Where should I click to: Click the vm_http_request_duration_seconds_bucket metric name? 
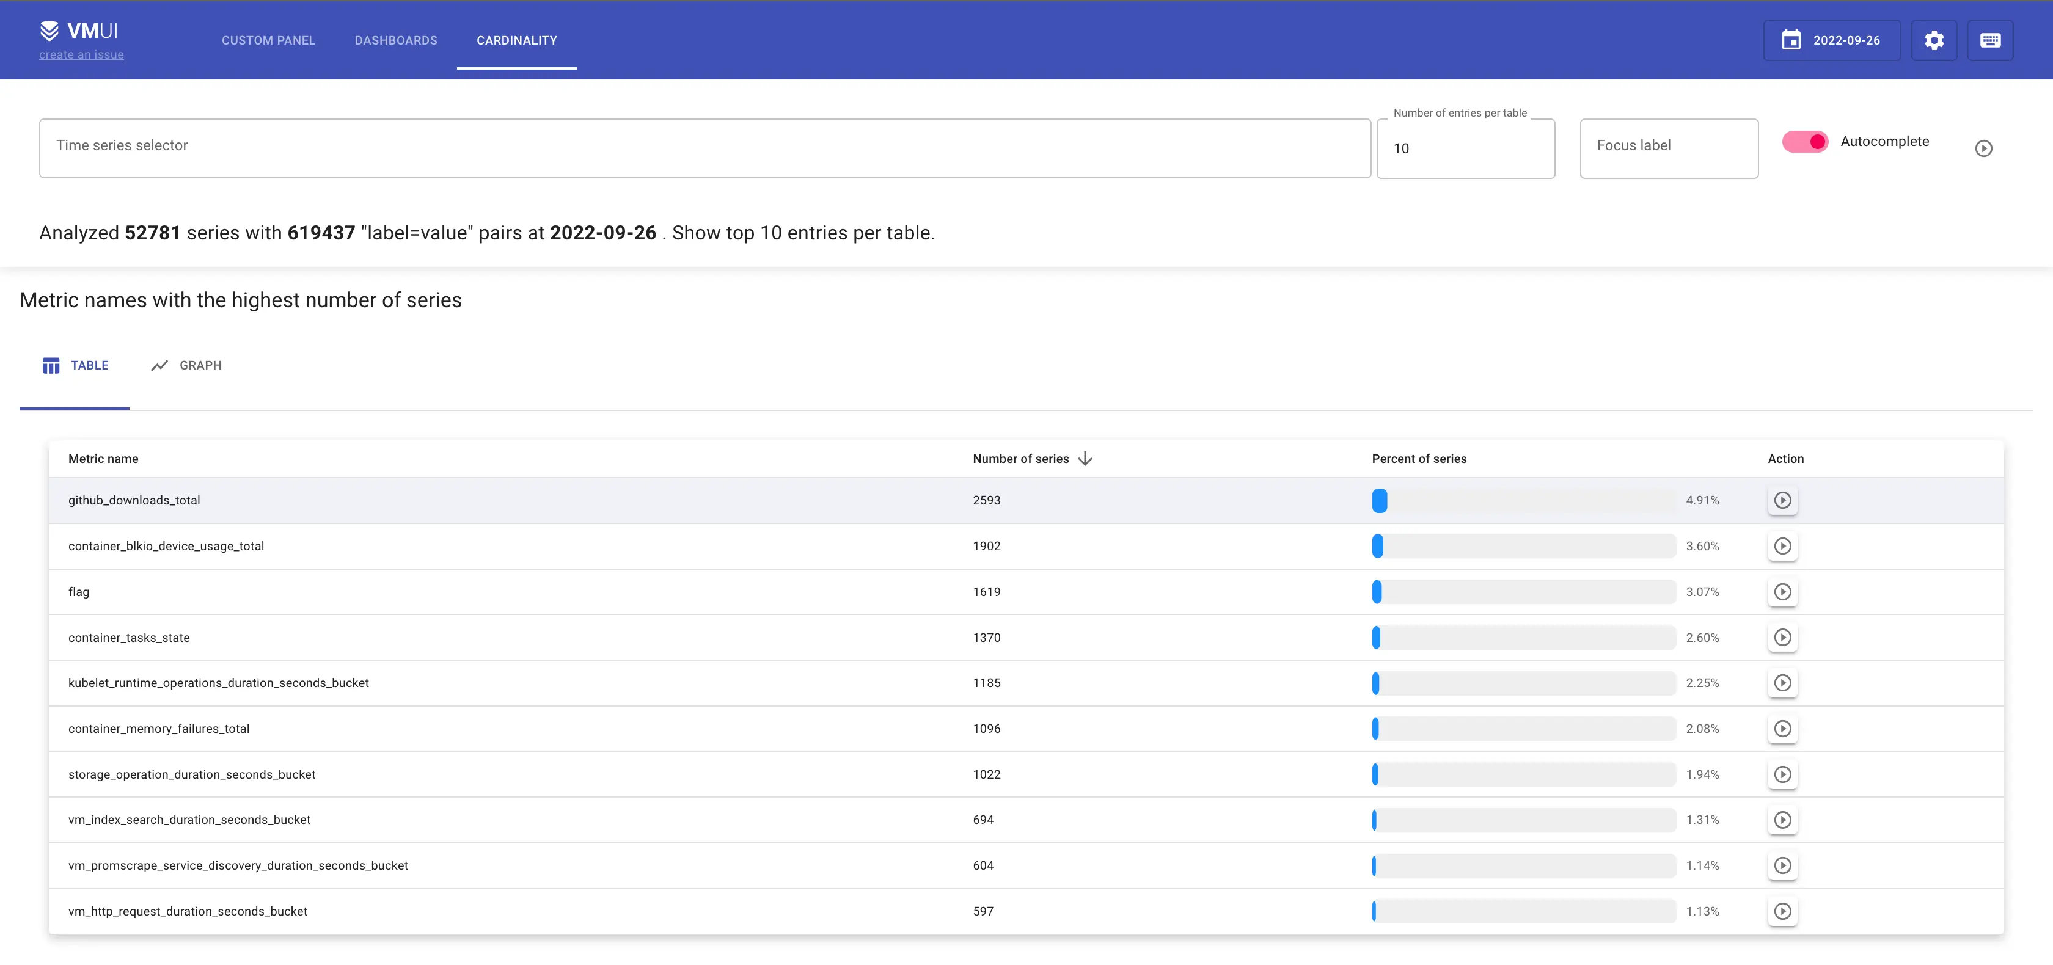click(x=188, y=911)
